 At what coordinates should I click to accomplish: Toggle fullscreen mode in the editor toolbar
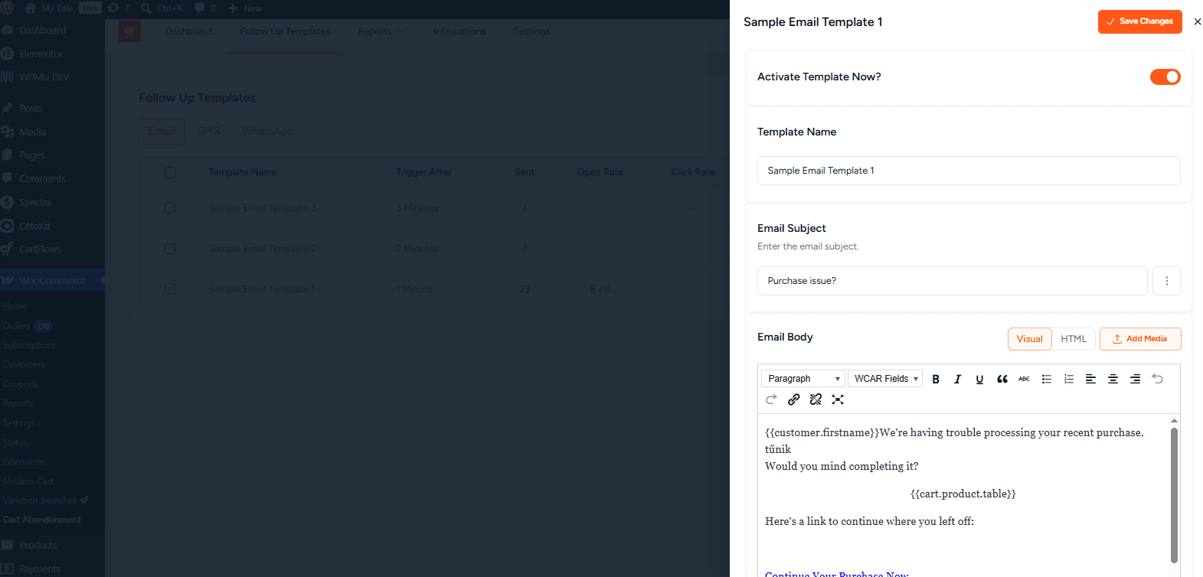pyautogui.click(x=838, y=399)
